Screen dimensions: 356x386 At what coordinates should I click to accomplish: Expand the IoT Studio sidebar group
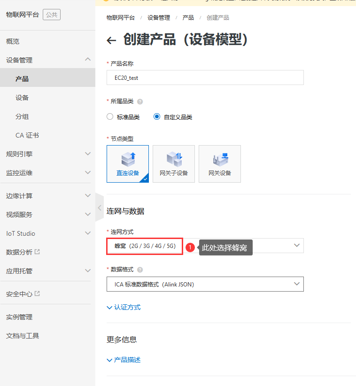click(x=88, y=233)
